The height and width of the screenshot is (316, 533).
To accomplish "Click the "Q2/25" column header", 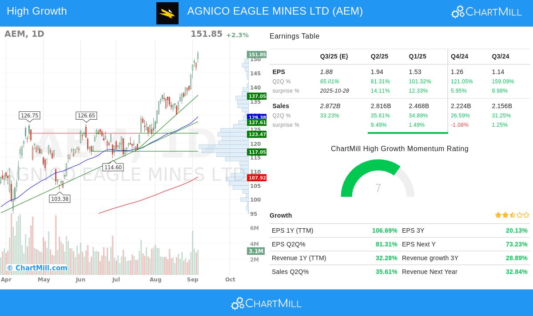I will tap(379, 57).
